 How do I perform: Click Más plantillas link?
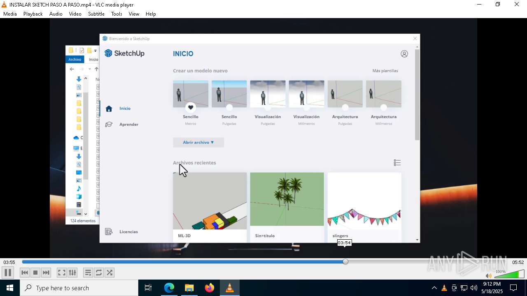(385, 71)
